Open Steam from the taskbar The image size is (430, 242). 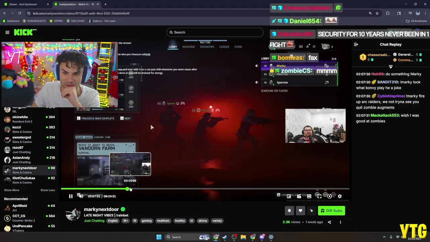225,237
